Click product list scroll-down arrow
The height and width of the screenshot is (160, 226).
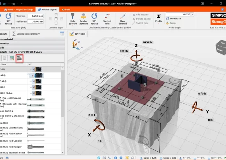pos(63,152)
